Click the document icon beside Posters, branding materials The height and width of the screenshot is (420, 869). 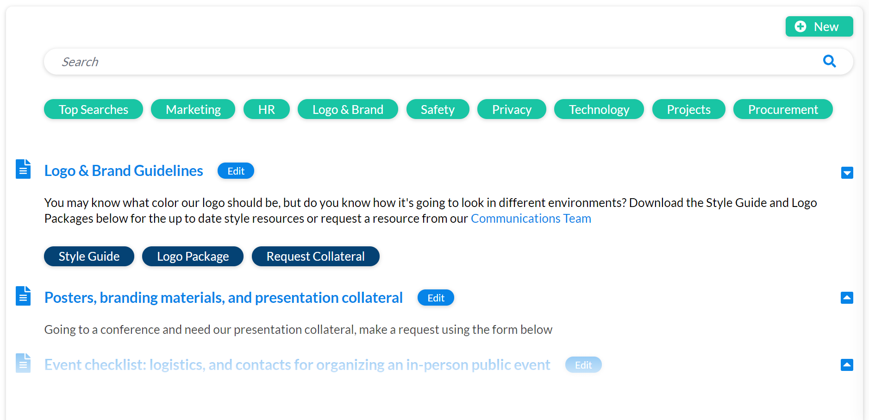[23, 296]
